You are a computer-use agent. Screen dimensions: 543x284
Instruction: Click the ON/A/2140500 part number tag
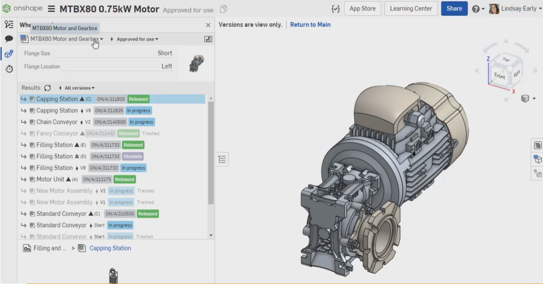(x=110, y=122)
